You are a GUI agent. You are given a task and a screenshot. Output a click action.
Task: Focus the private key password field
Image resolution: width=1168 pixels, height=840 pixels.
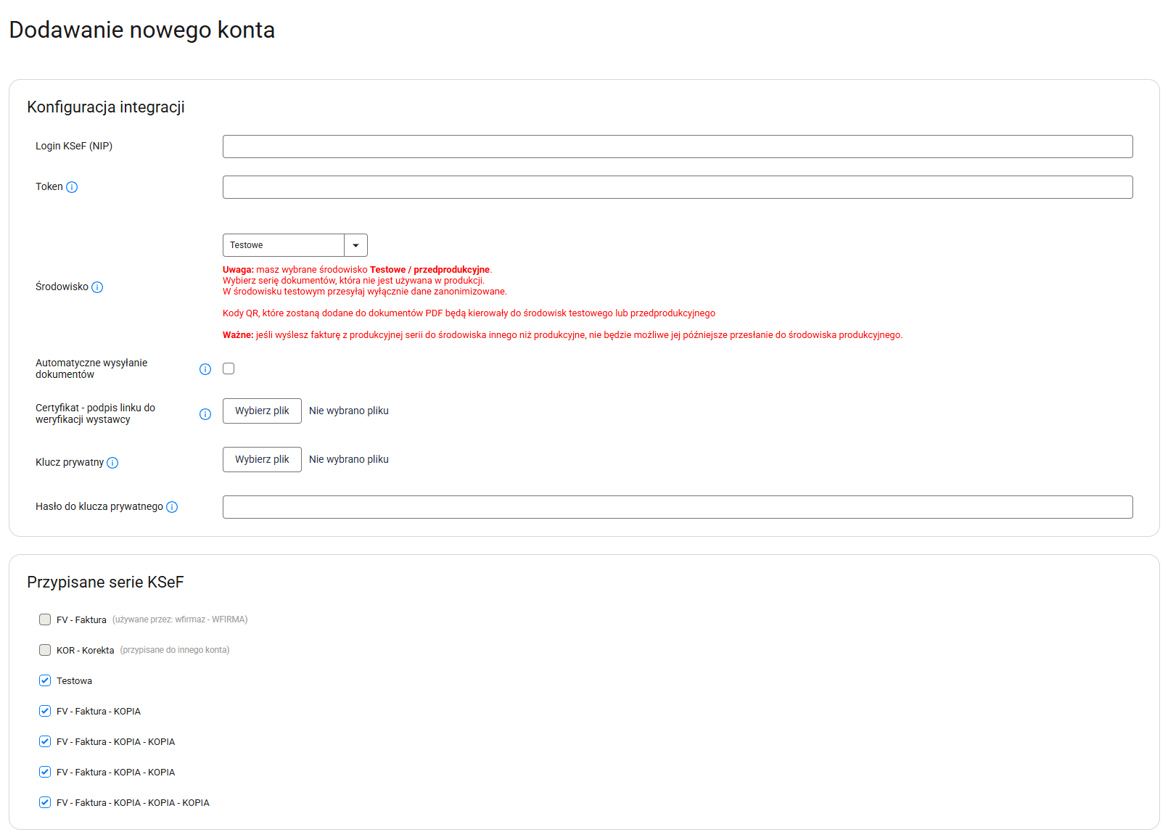coord(677,507)
